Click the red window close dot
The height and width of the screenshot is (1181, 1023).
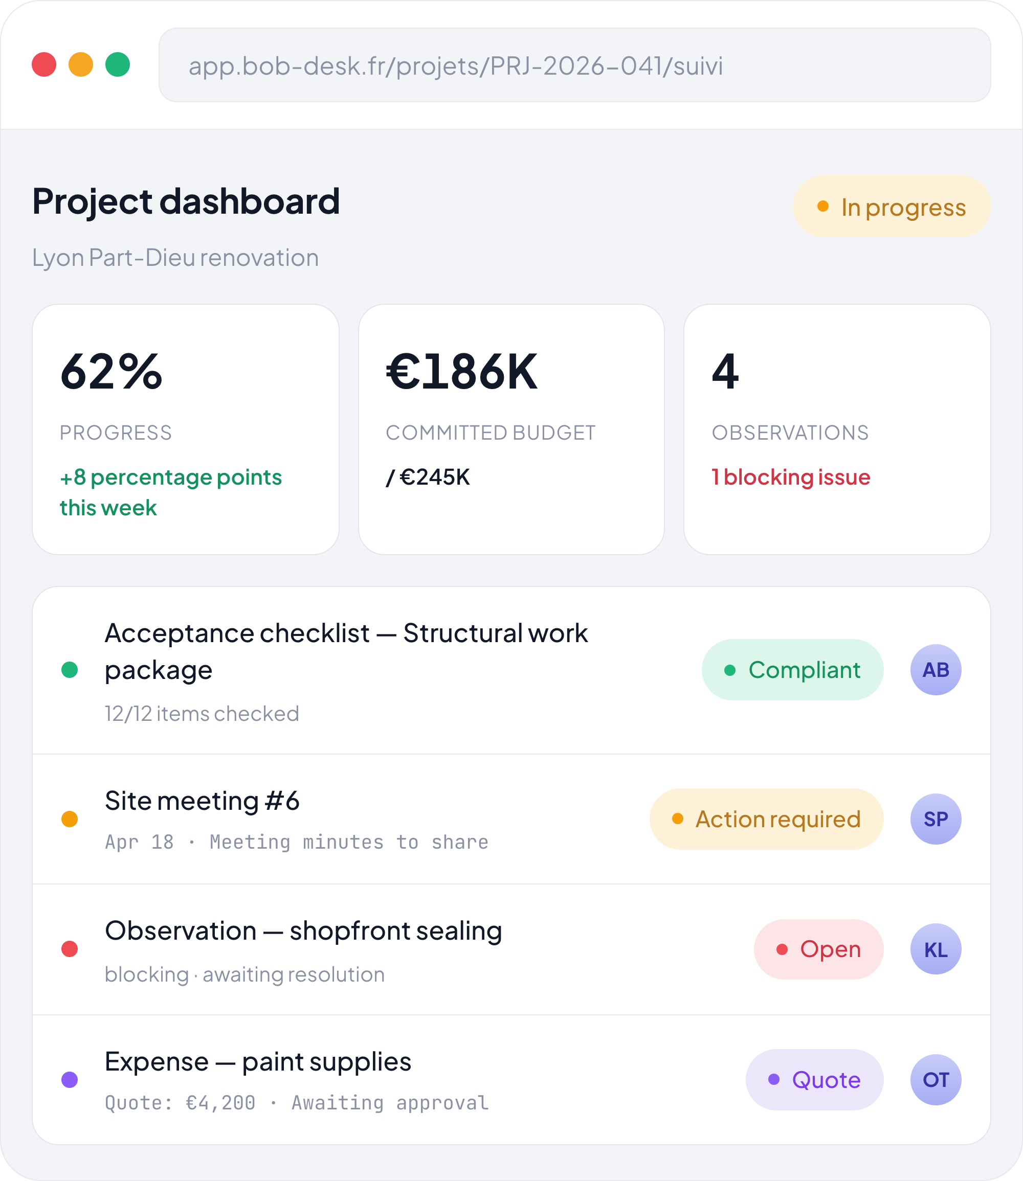44,64
